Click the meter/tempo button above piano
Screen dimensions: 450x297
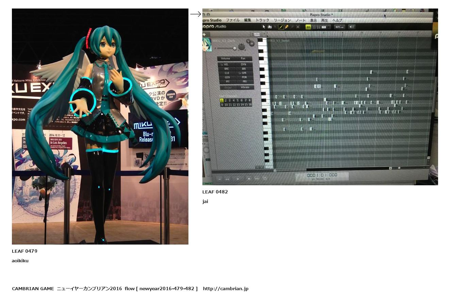pos(256,34)
